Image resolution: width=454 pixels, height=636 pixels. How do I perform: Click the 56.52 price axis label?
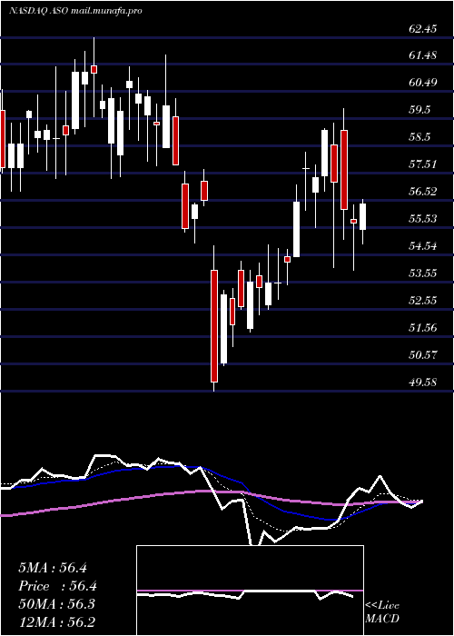[423, 191]
